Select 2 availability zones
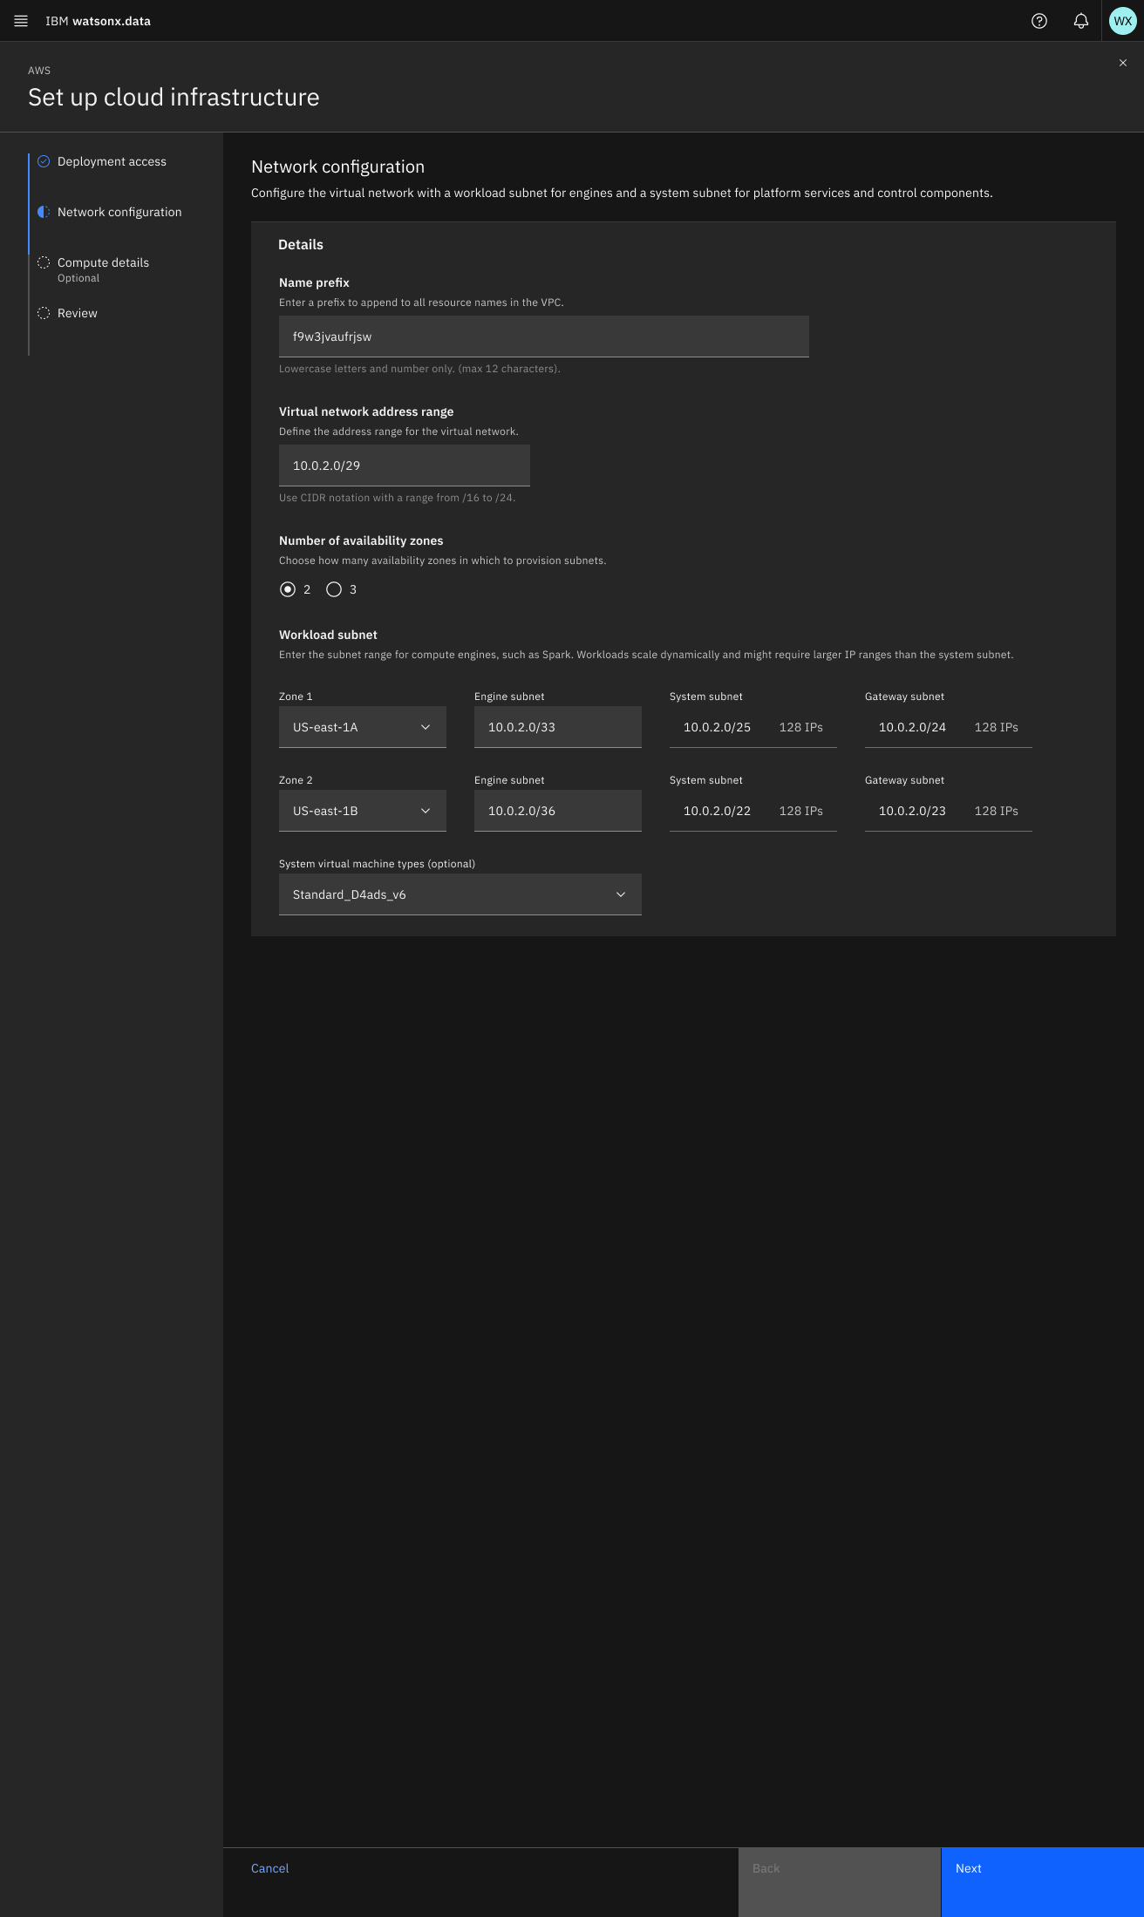The image size is (1144, 1917). click(x=288, y=589)
